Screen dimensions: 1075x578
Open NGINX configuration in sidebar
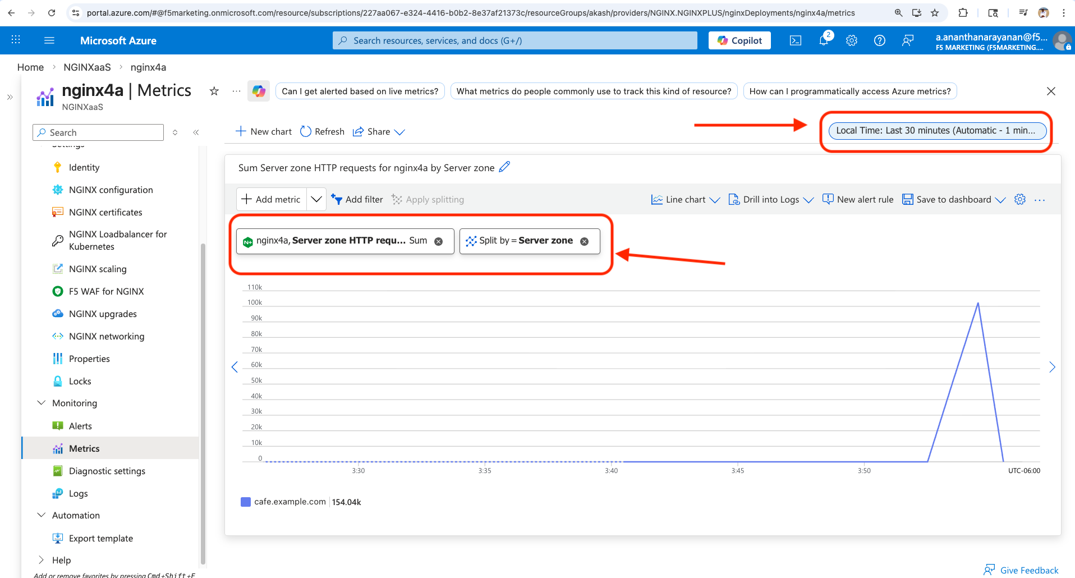[111, 190]
